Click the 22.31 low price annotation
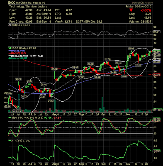Viewport: 163px width, 166px height. [16, 110]
